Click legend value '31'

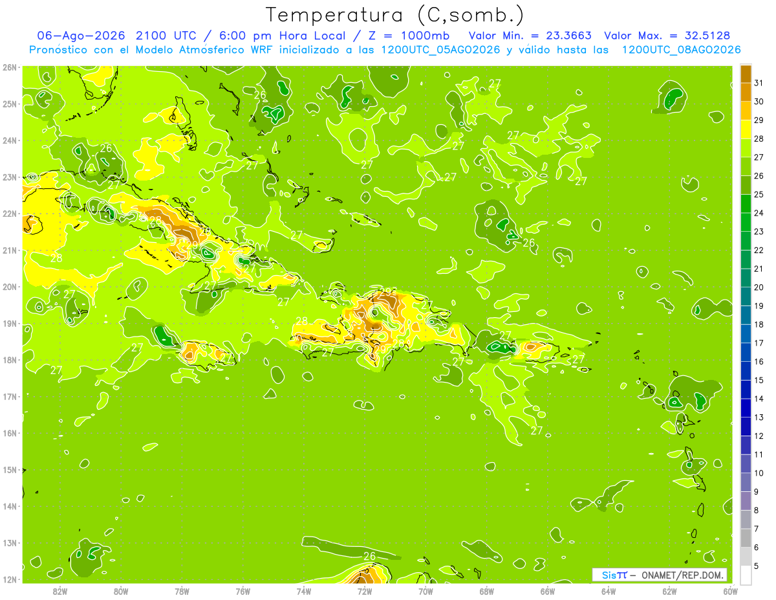759,82
